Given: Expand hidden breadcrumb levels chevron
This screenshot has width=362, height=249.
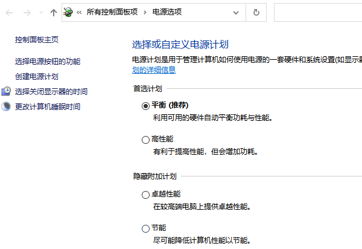Looking at the screenshot, I should (79, 13).
